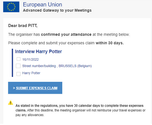The height and width of the screenshot is (125, 152).
Task: Click the yellow warning triangle icon
Action: (x=11, y=103)
